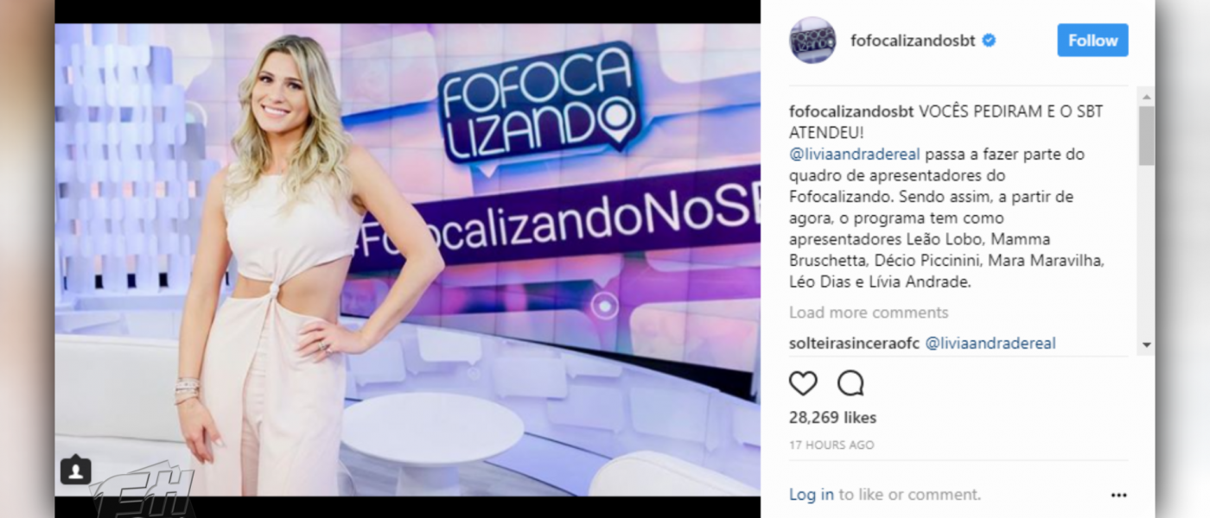Show tagged people icon on photo
The height and width of the screenshot is (518, 1210).
(x=76, y=471)
